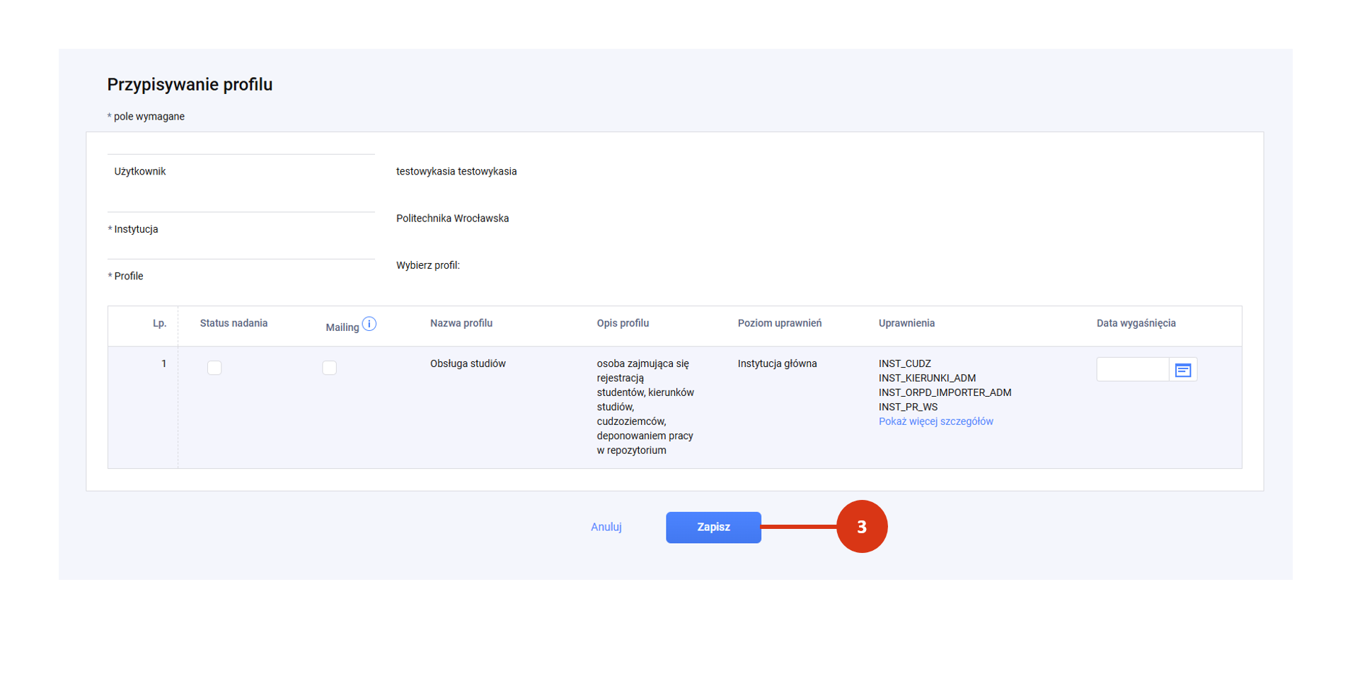Click the Anuluj link
Image resolution: width=1355 pixels, height=676 pixels.
606,527
